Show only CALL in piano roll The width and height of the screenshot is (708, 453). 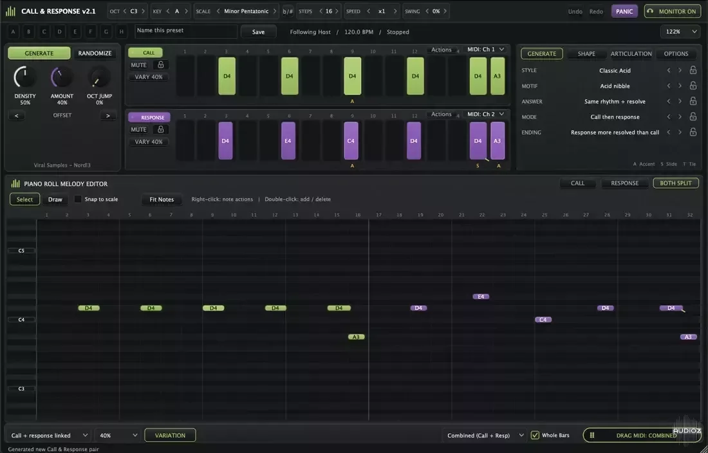tap(577, 183)
